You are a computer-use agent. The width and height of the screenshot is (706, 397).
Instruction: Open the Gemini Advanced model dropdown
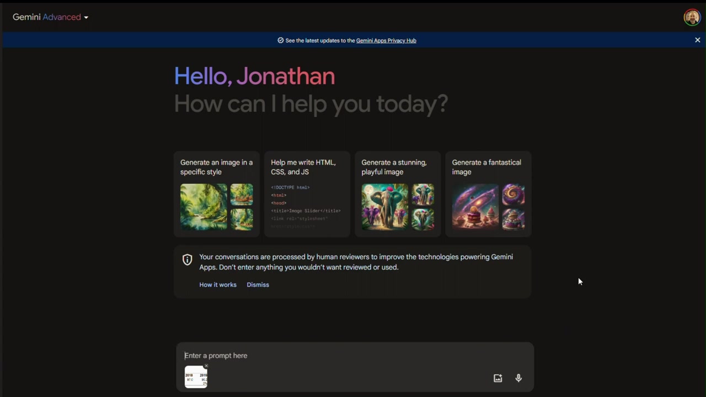pyautogui.click(x=50, y=17)
